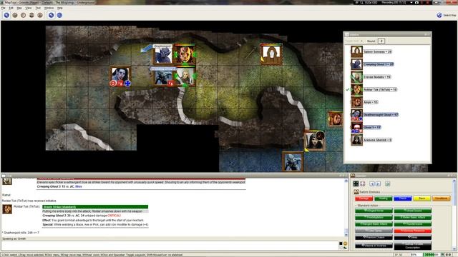Click the orange Conditions button

441,198
